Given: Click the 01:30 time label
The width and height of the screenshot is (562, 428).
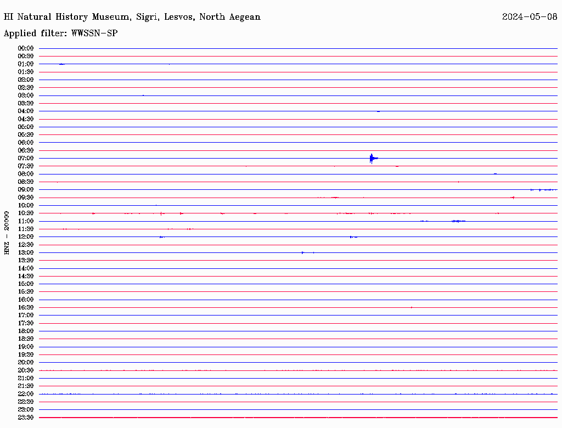Looking at the screenshot, I should tap(26, 72).
